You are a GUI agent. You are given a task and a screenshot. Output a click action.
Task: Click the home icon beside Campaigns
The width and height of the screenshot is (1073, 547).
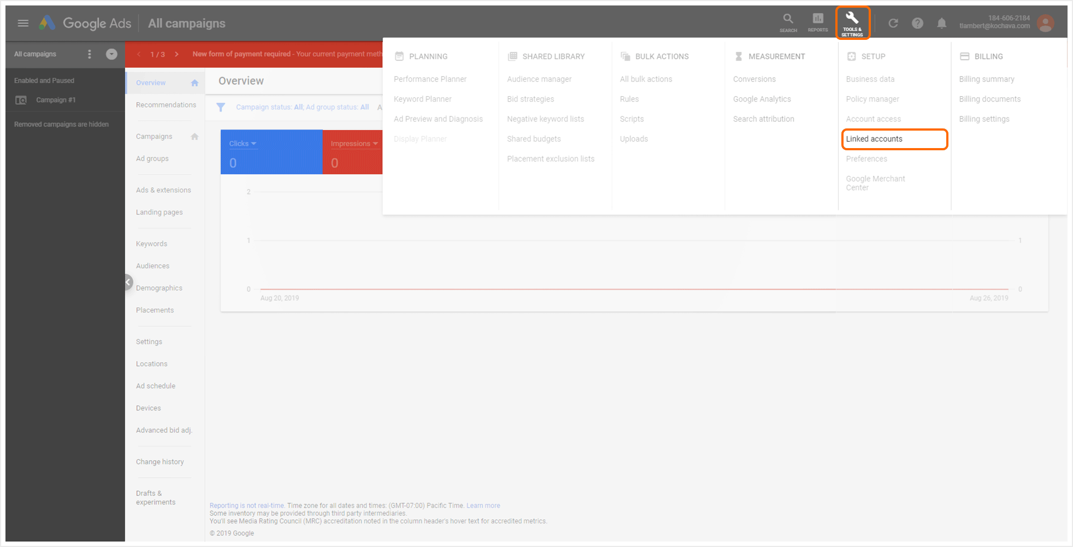tap(194, 137)
